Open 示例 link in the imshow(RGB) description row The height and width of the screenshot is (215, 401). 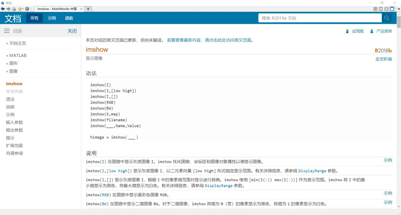tap(388, 193)
